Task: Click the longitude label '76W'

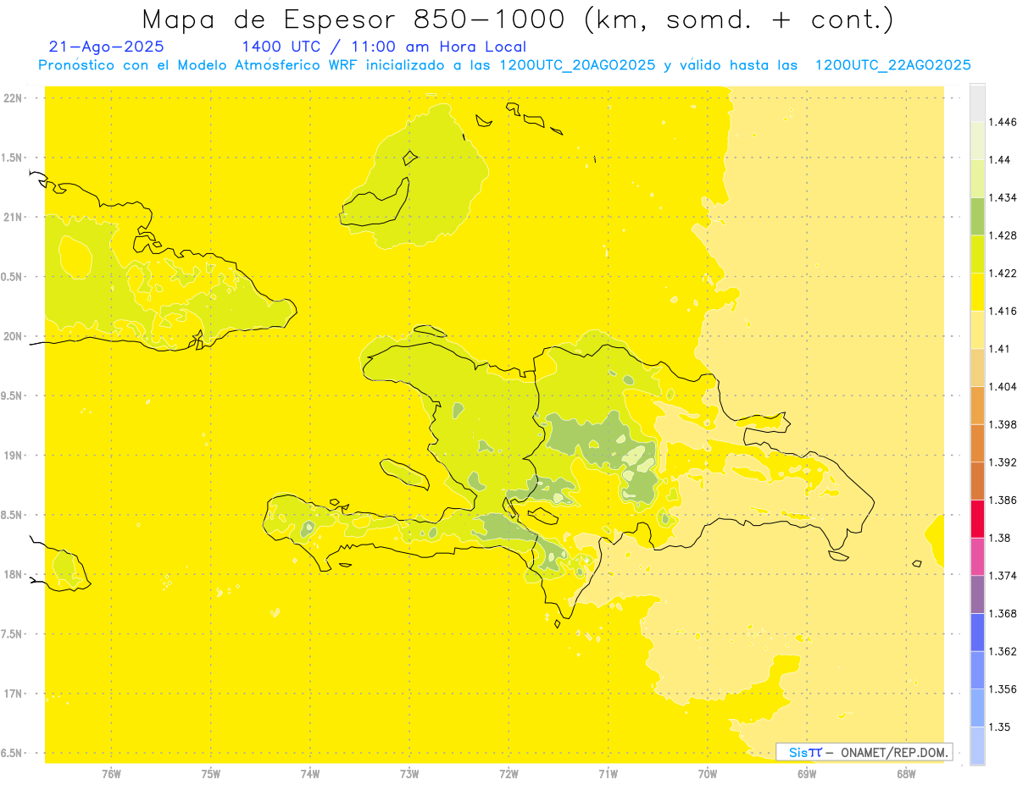Action: coord(111,774)
